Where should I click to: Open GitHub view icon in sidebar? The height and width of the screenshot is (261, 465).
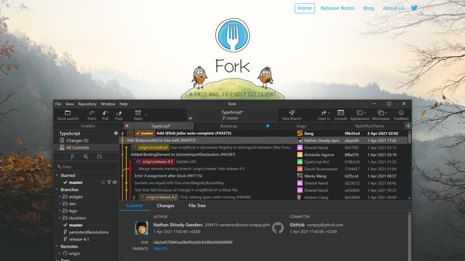(x=99, y=156)
